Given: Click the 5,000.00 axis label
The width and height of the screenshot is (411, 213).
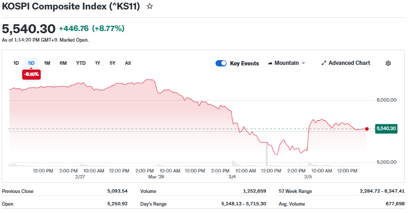Looking at the screenshot, I should coord(386,162).
